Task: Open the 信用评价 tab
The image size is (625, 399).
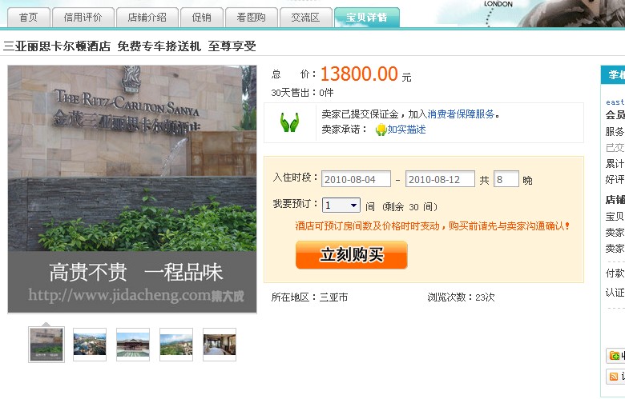Action: tap(83, 17)
